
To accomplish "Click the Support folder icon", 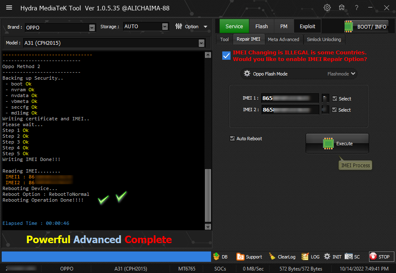I will [x=240, y=256].
